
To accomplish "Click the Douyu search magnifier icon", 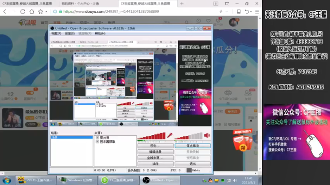I will click(x=187, y=22).
